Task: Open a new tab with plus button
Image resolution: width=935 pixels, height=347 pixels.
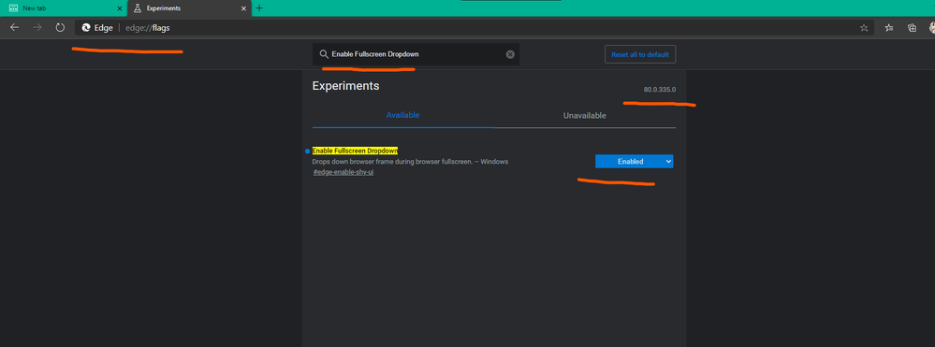Action: pos(259,8)
